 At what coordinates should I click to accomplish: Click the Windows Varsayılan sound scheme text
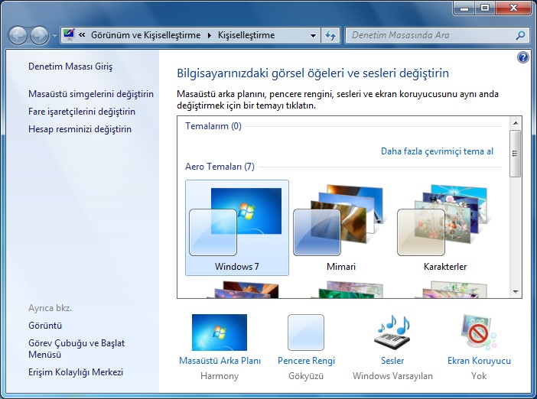392,376
